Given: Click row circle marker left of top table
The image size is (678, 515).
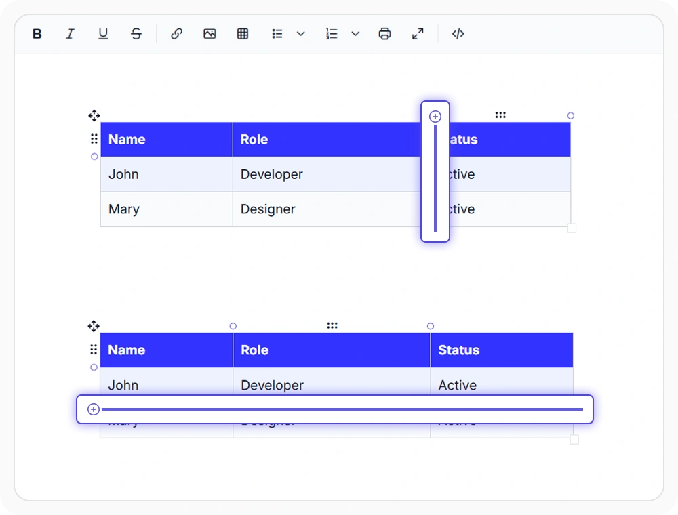Looking at the screenshot, I should pyautogui.click(x=94, y=157).
